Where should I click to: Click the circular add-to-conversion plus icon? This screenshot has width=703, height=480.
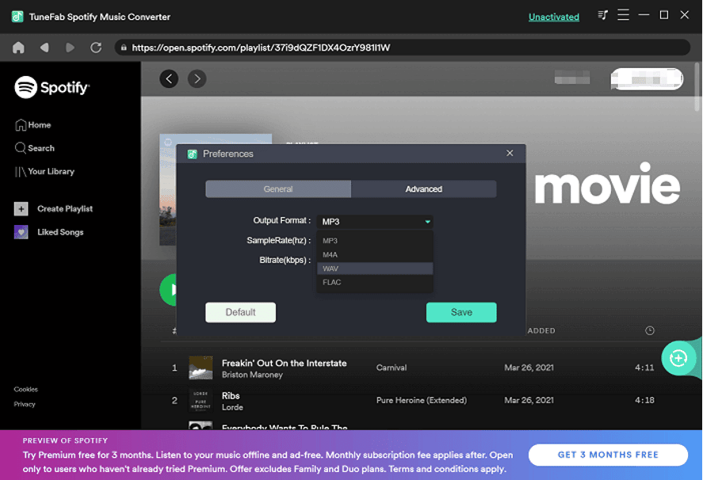[x=678, y=358]
